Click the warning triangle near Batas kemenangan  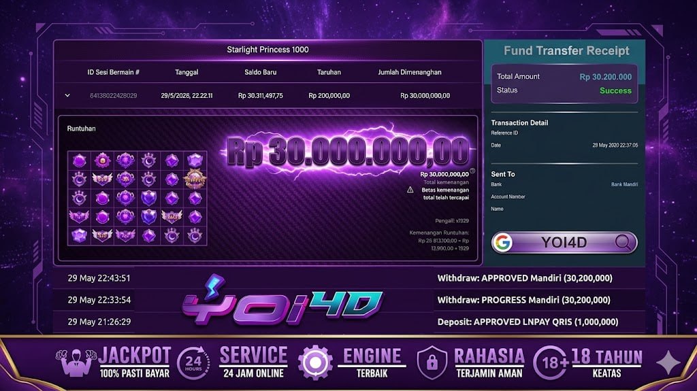pos(410,190)
